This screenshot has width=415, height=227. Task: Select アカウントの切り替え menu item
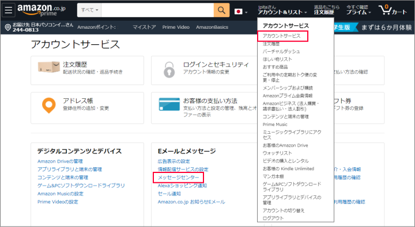284,210
